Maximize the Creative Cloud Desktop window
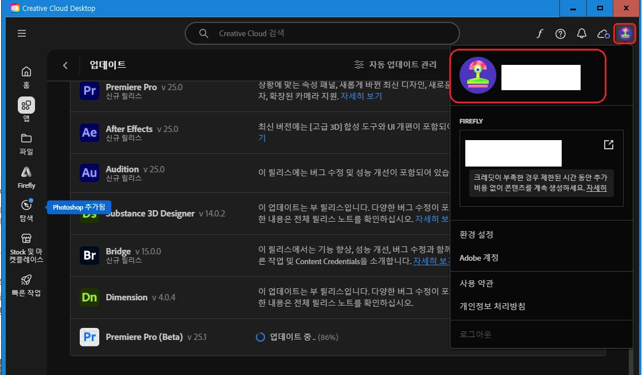 coord(600,8)
